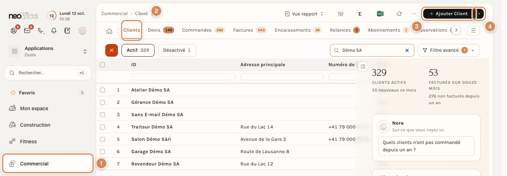Viewport: 507px width, 176px height.
Task: Check the Garage Démo SA row
Action: [x=102, y=152]
